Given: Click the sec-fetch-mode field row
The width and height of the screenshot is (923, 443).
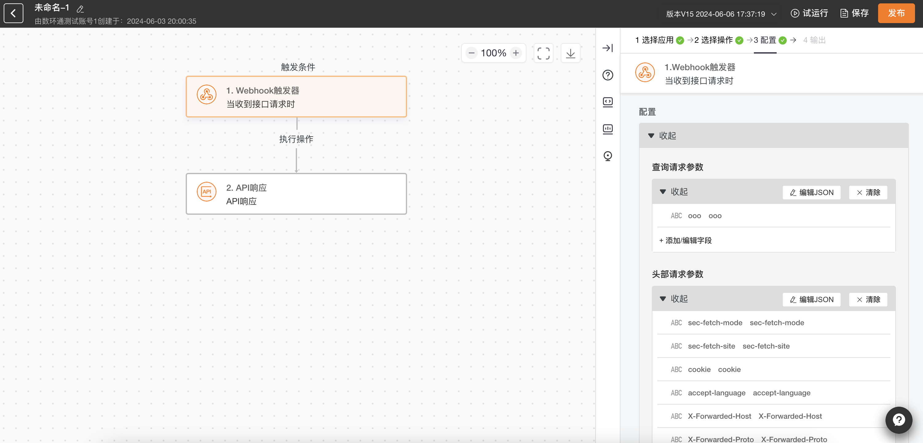Looking at the screenshot, I should [x=773, y=323].
